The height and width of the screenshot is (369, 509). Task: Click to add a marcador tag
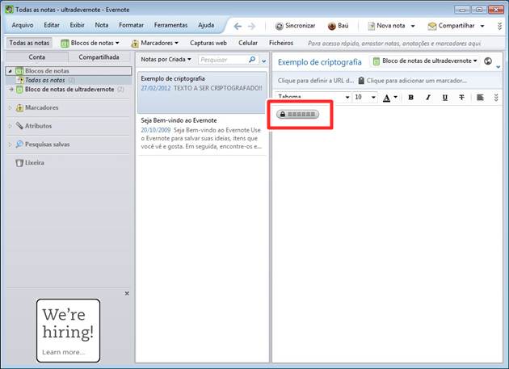(x=412, y=81)
